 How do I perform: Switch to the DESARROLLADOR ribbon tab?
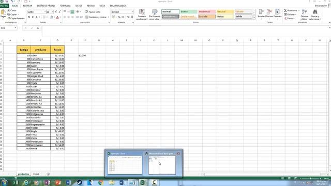118,6
